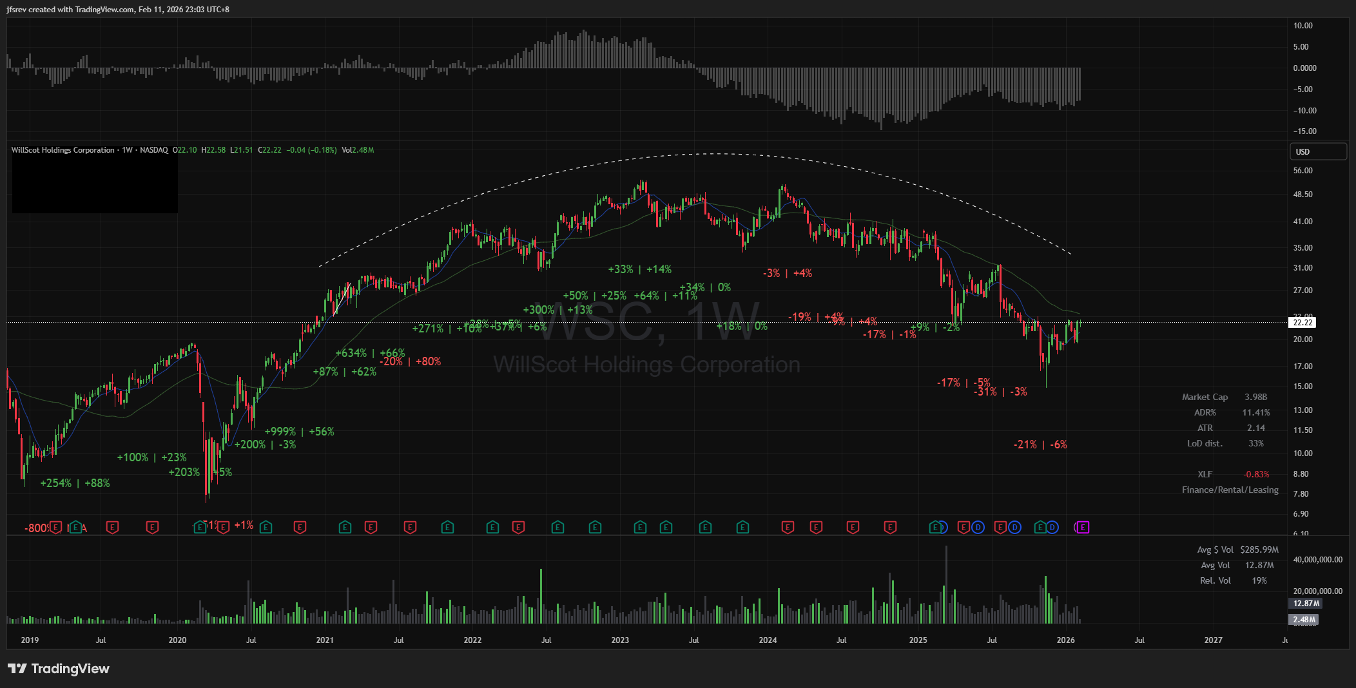Open the TradingView logo link
This screenshot has height=688, width=1356.
tap(59, 669)
